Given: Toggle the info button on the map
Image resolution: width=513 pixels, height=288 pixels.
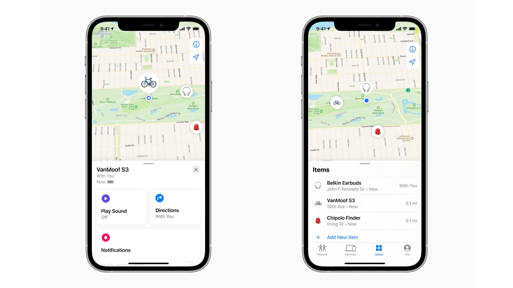Looking at the screenshot, I should click(196, 44).
